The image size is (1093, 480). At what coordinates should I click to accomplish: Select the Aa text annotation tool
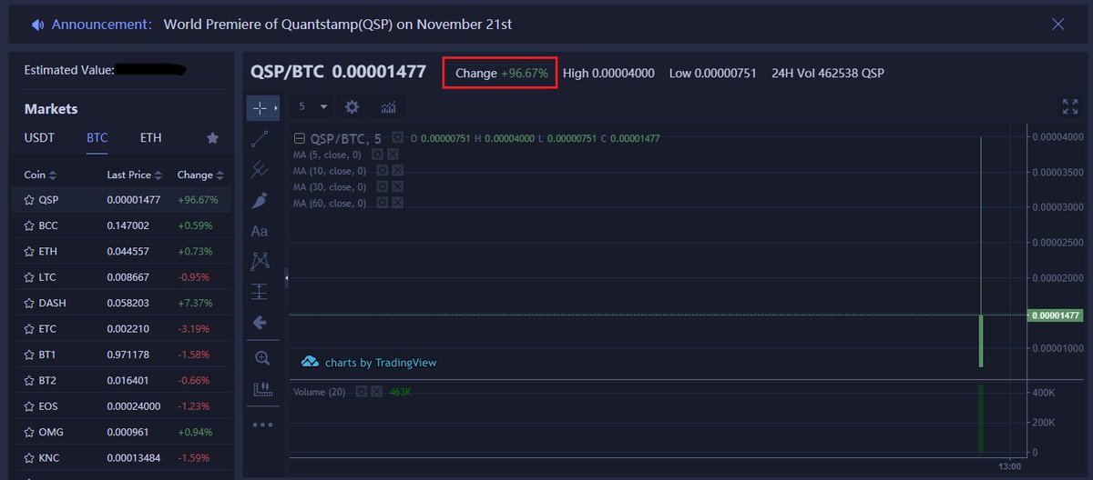click(x=260, y=231)
